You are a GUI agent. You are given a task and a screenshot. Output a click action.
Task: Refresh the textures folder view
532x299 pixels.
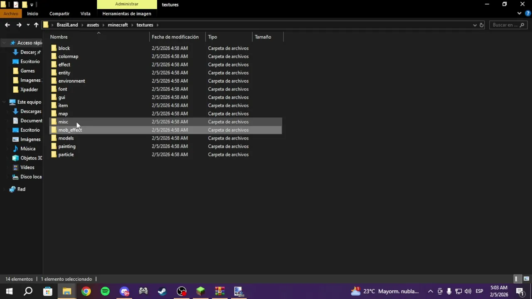tap(482, 25)
